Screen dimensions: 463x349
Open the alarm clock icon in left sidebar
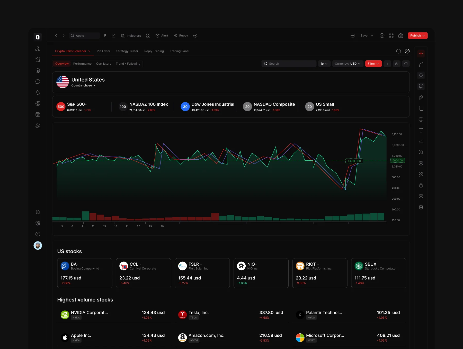coord(38,60)
